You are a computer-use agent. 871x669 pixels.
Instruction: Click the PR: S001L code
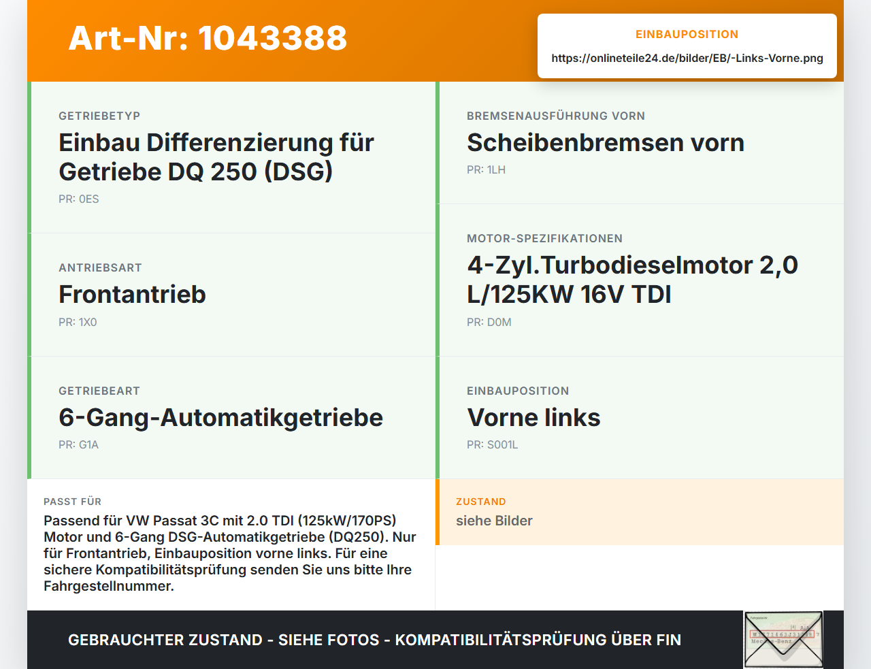(x=492, y=445)
